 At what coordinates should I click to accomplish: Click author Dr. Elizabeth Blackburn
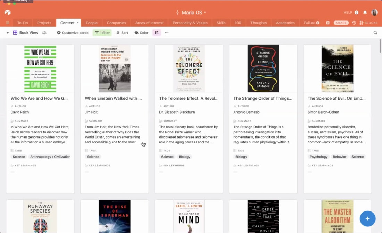(177, 112)
